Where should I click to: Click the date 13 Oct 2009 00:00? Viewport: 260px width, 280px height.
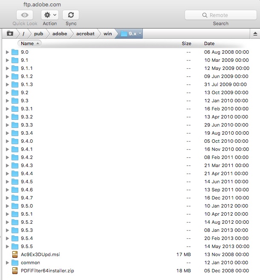(x=226, y=92)
